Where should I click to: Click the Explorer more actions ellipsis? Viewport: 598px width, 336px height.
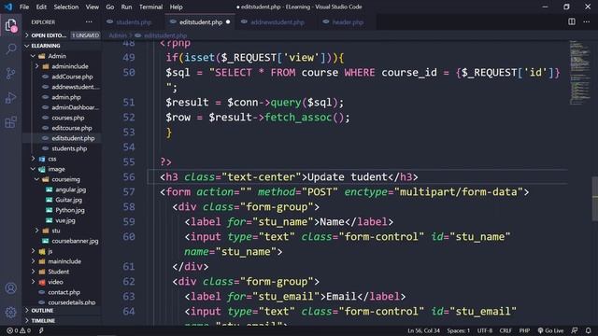(x=89, y=22)
